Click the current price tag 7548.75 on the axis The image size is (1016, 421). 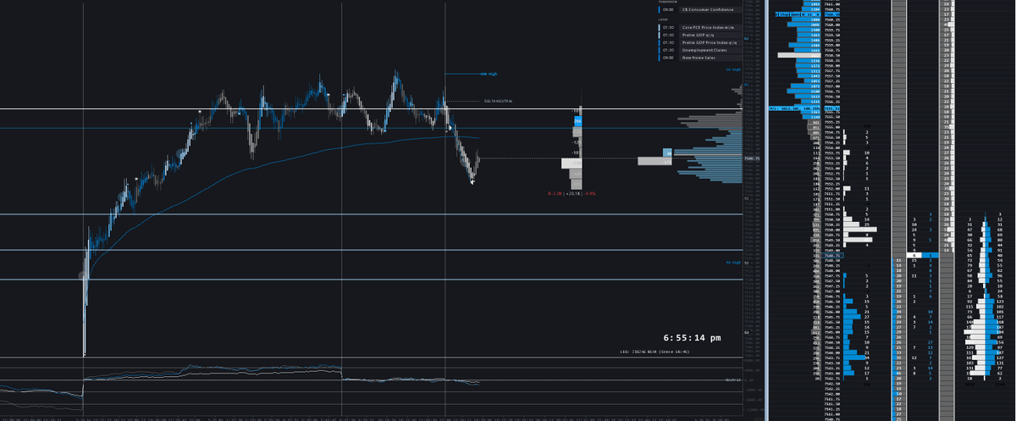tap(752, 158)
